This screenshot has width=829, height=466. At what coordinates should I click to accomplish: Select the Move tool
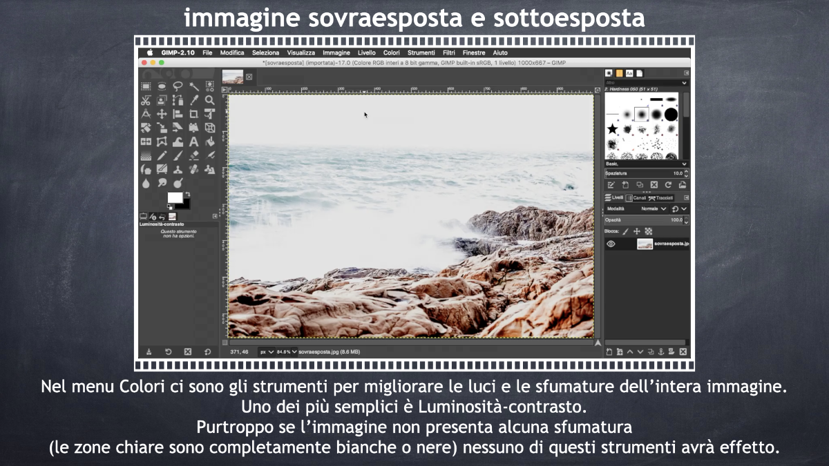point(162,114)
